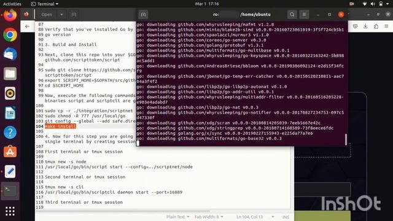The width and height of the screenshot is (393, 221).
Task: Click the highlighted 'make install' text
Action: [60, 126]
